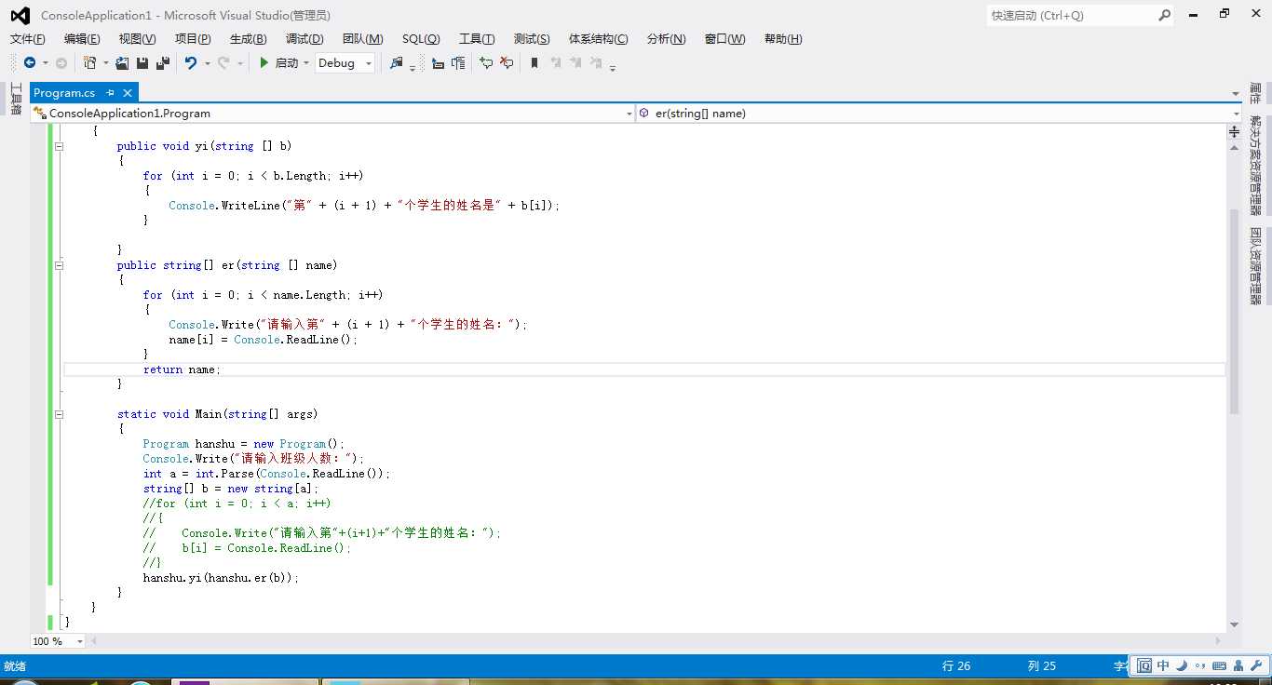This screenshot has height=685, width=1272.
Task: Open the dropdown arrow beside 启动
Action: 305,63
